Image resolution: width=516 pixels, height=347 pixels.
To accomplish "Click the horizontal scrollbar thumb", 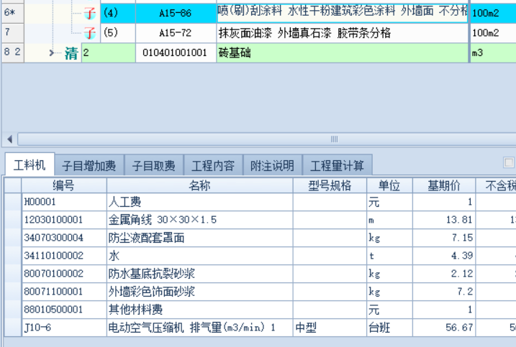I will tap(334, 139).
